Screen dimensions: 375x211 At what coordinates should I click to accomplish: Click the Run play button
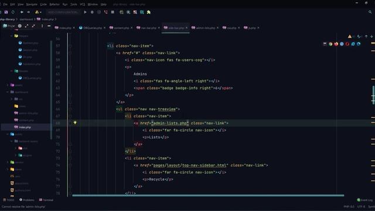pos(85,12)
